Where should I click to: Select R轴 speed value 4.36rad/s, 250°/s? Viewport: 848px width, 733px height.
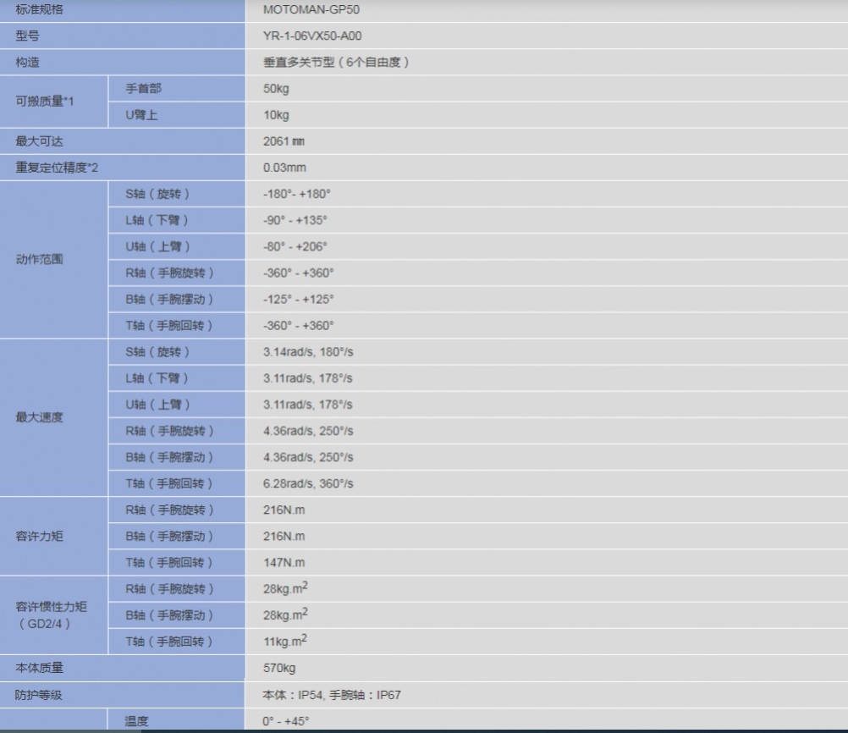pos(308,431)
